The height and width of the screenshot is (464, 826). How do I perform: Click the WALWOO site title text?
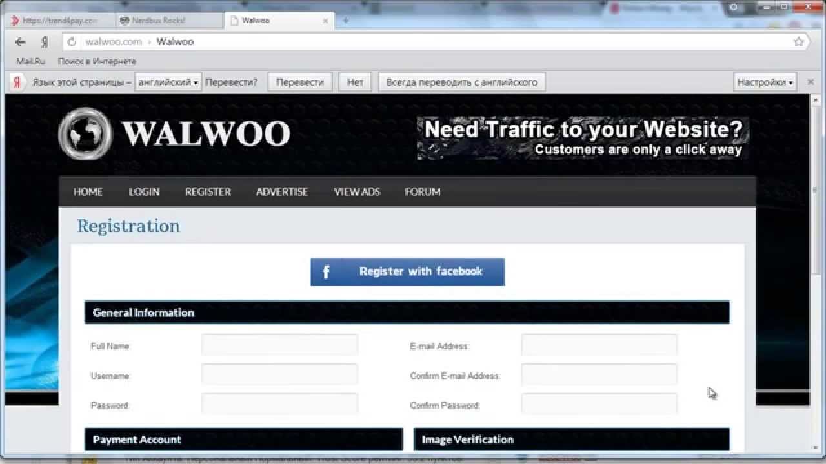(x=206, y=133)
